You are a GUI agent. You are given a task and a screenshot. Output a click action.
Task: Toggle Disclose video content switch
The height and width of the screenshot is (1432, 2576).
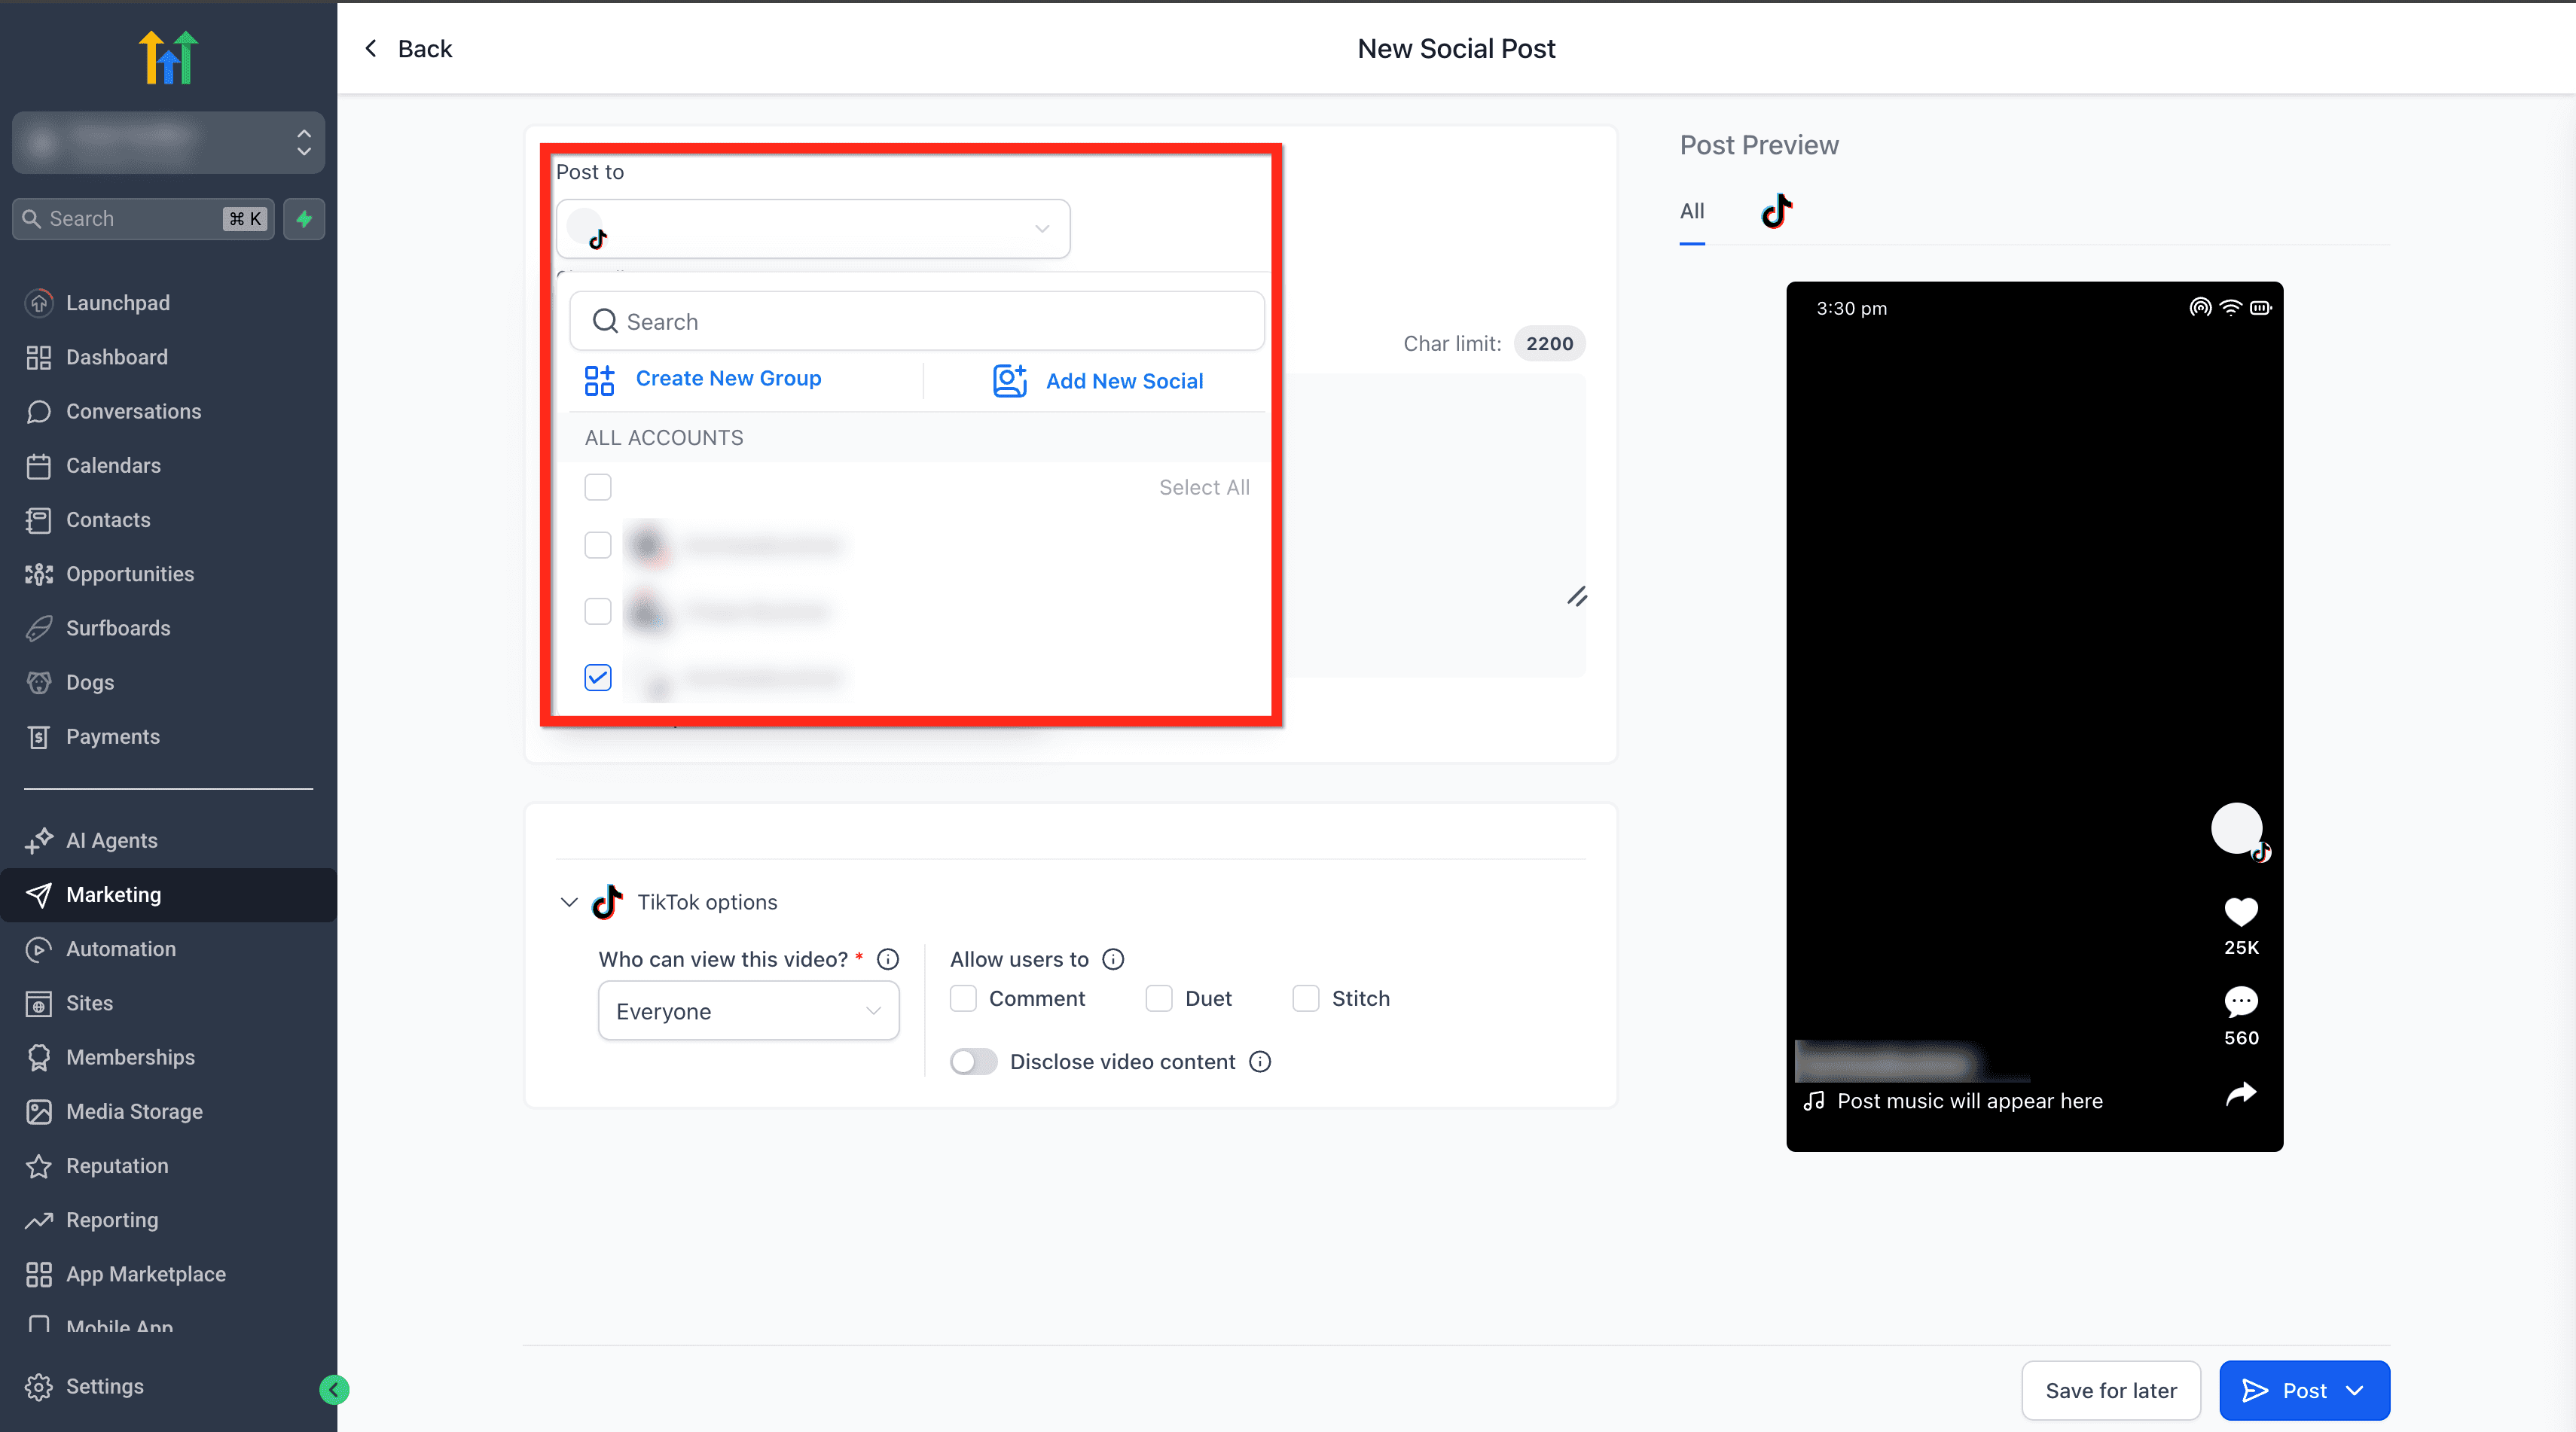(x=973, y=1062)
